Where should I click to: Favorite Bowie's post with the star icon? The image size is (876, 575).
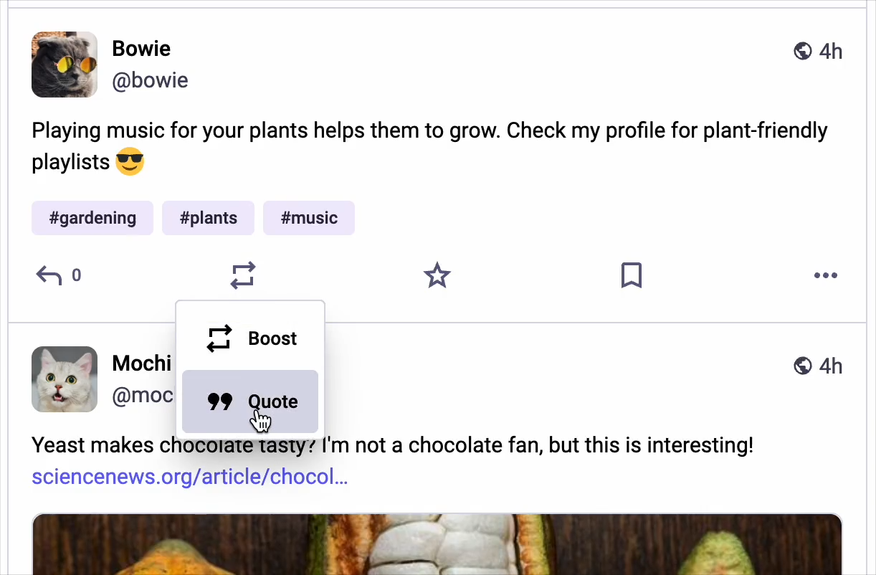437,275
